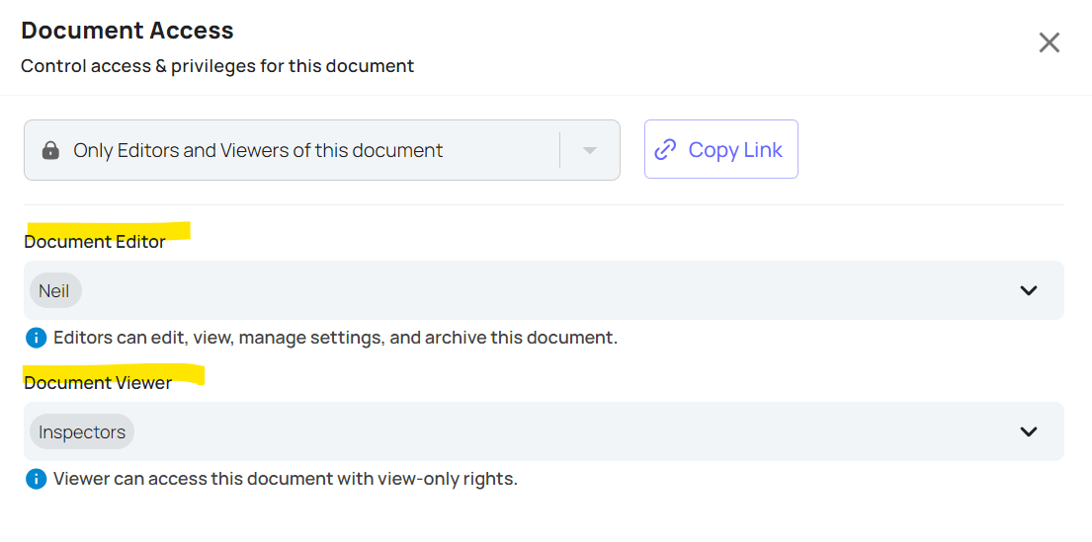Close the Document Access dialog
This screenshot has height=542, width=1092.
click(x=1049, y=43)
